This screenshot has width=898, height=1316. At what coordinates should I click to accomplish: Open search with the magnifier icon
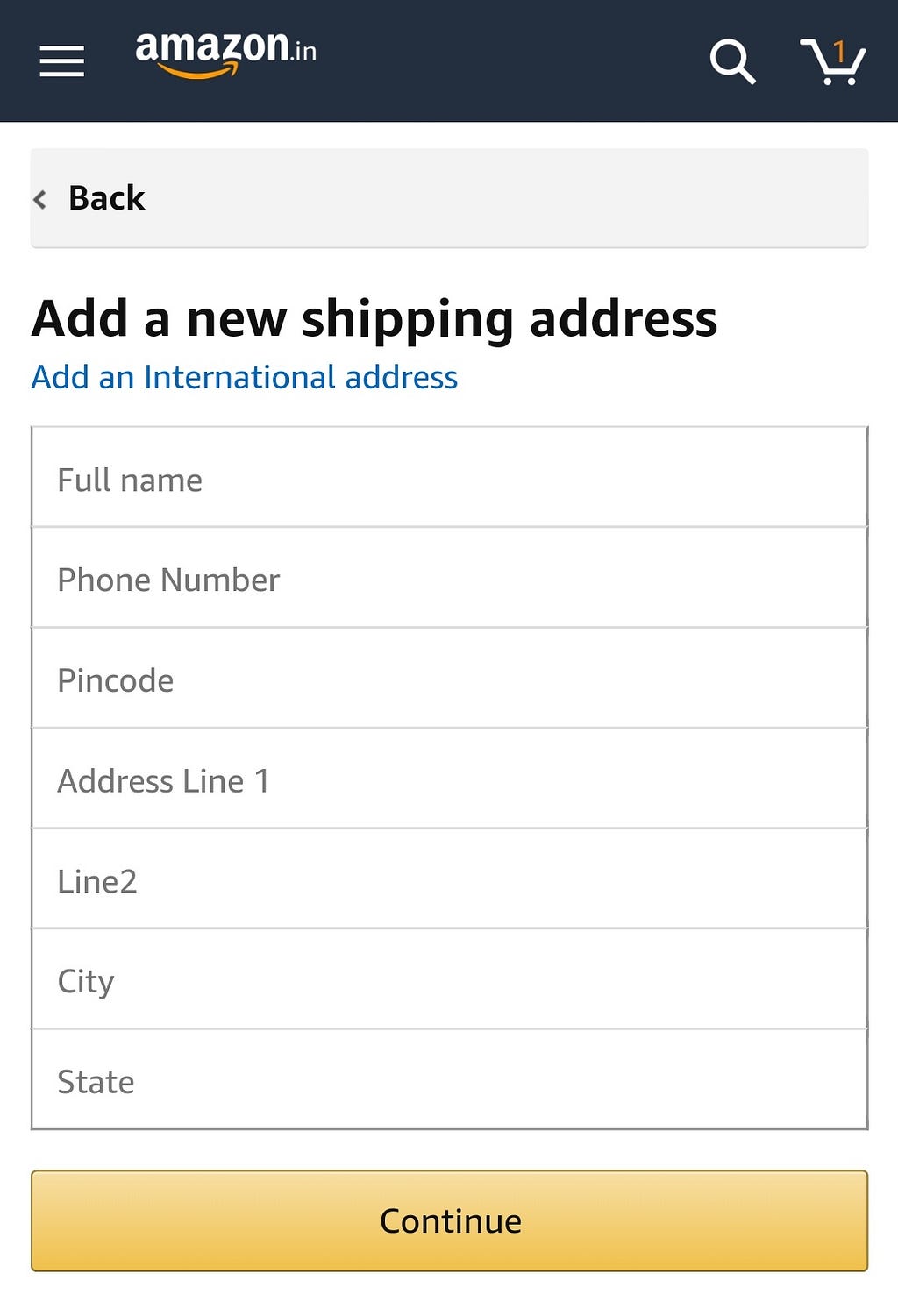(x=732, y=61)
